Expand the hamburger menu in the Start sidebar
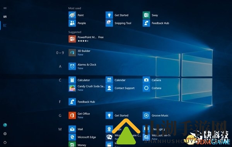The image size is (232, 147). (5, 8)
